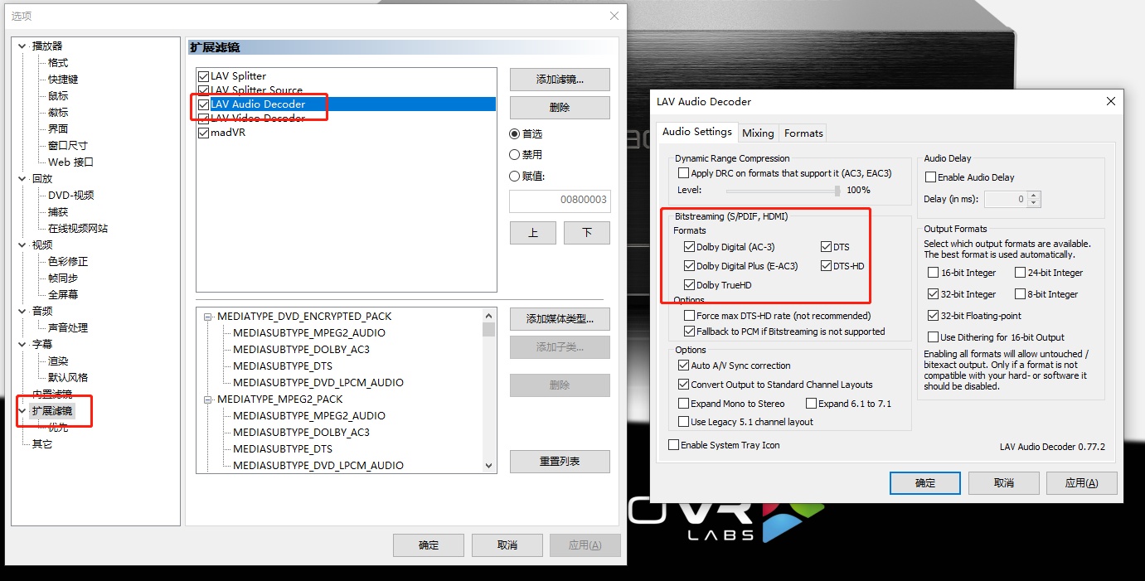Enable Expand 6.1 to 7.1
Image resolution: width=1145 pixels, height=581 pixels.
[811, 404]
